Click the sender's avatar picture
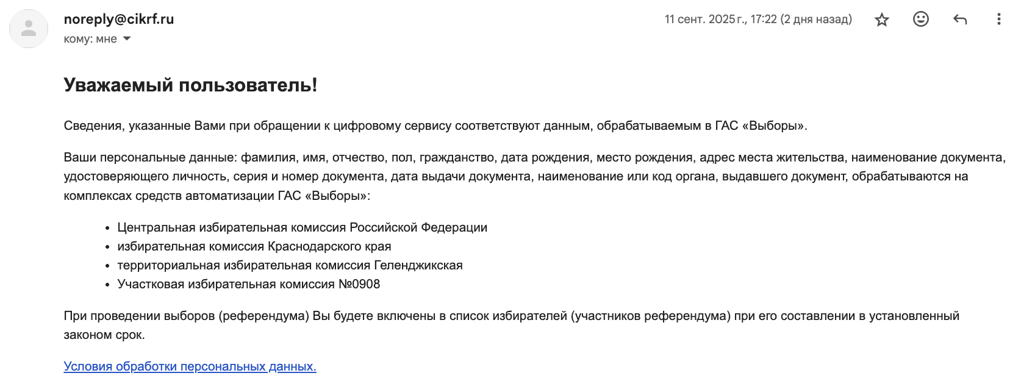The image size is (1021, 384). tap(29, 29)
